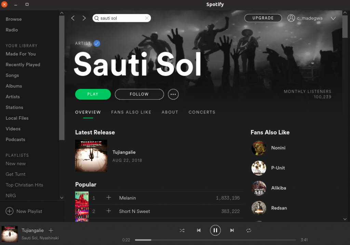Go forward with the right arrow
The image size is (350, 245).
[84, 18]
